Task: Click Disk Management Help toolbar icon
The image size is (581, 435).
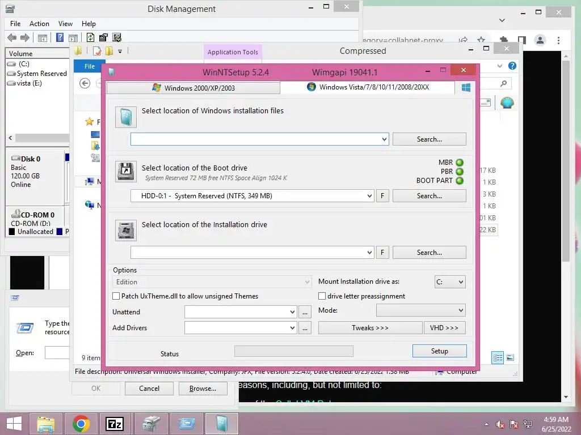Action: coord(60,37)
